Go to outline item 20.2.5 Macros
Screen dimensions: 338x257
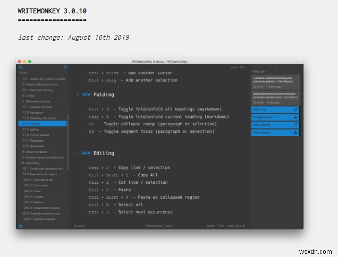coord(33,202)
